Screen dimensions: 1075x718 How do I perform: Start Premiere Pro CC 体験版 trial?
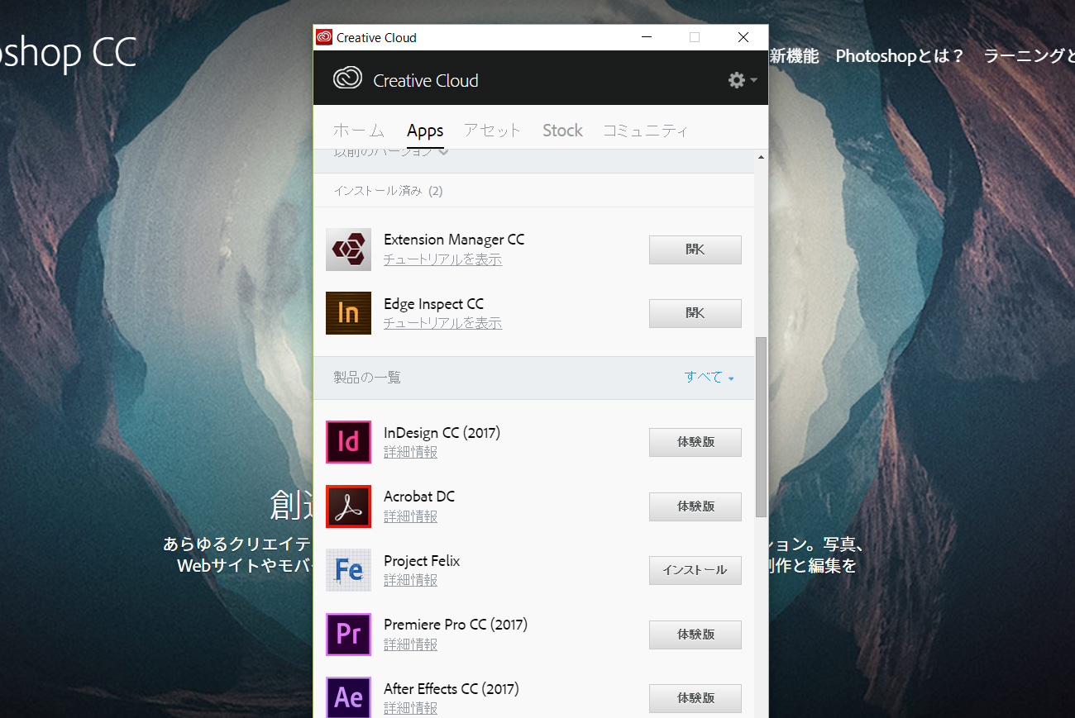click(x=695, y=634)
